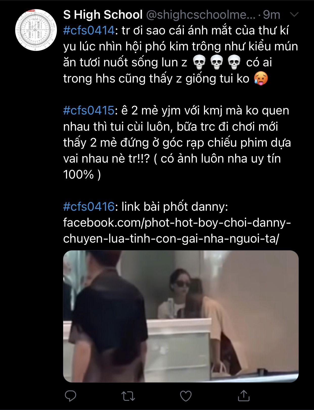Open the tweet via the 9m timestamp
314x410 pixels.
coord(272,15)
